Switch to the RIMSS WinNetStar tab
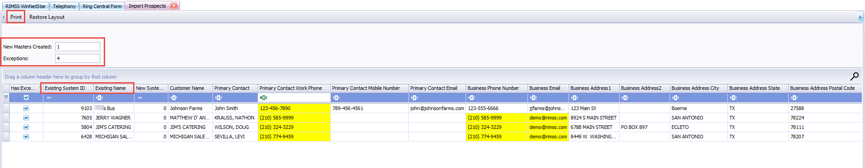The image size is (865, 168). point(25,6)
